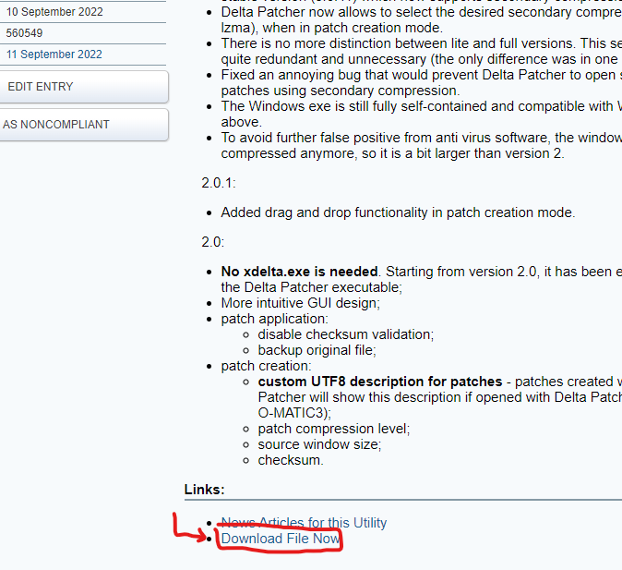Image resolution: width=622 pixels, height=570 pixels.
Task: Click 'patch application:' bullet text
Action: coord(275,319)
